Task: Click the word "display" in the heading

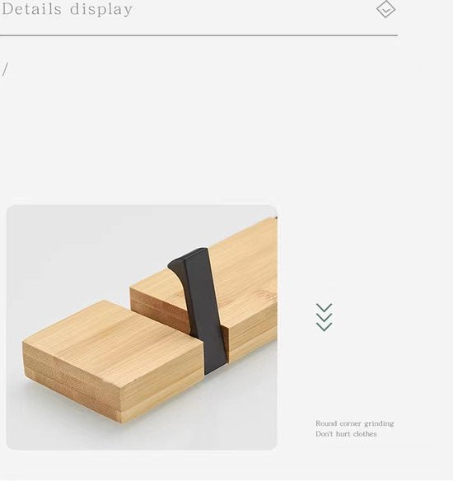Action: pos(101,10)
